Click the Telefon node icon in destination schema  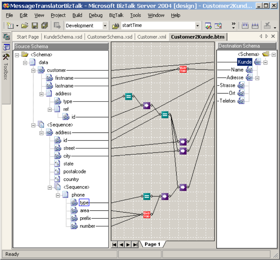(x=241, y=101)
